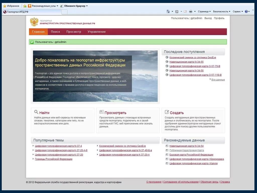Open Цифровая топографическая карта N-37-4 link

click(x=58, y=146)
